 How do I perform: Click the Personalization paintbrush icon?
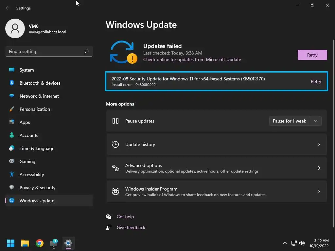coord(12,109)
